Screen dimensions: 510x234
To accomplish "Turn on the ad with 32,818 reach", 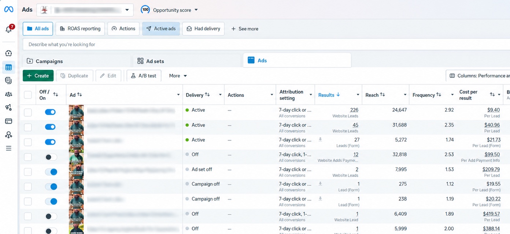I will point(51,157).
